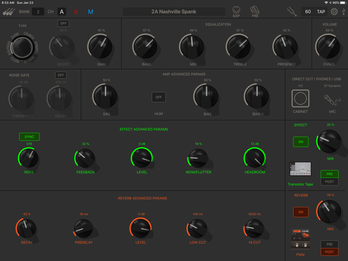Click the CHVOL volume knob

[x=328, y=47]
